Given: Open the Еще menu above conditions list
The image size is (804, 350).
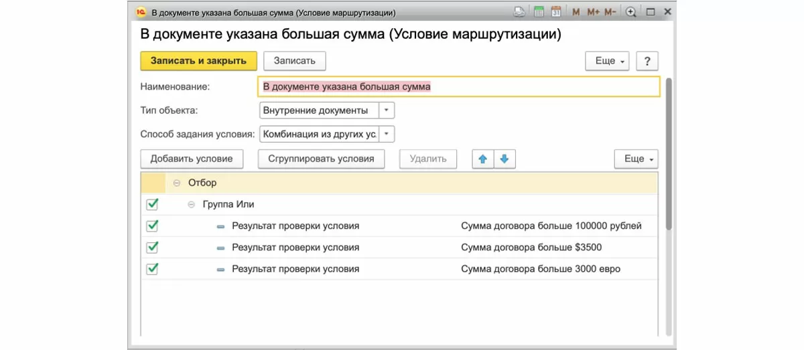Looking at the screenshot, I should tap(636, 159).
